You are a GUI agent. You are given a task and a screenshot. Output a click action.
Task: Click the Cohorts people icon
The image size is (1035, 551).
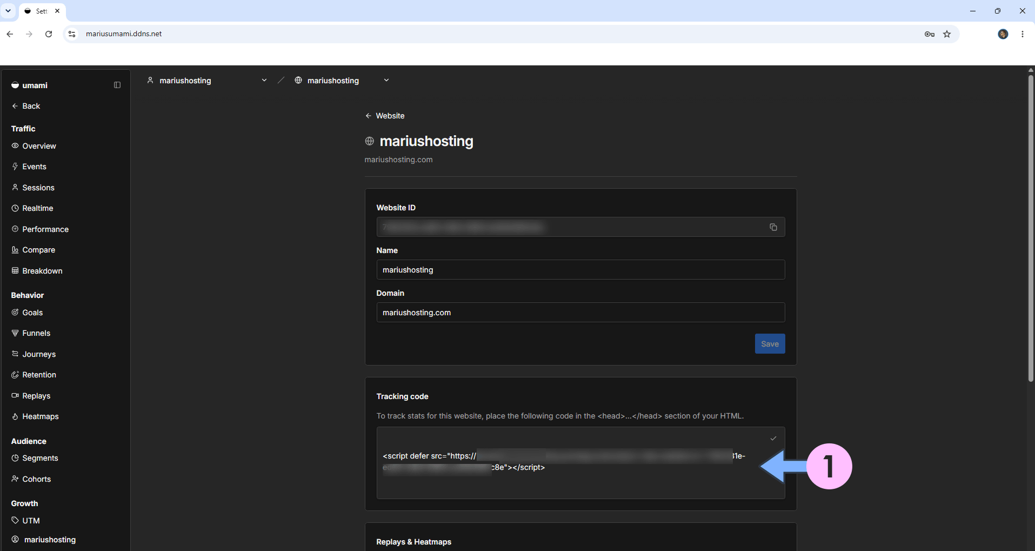[x=15, y=479]
